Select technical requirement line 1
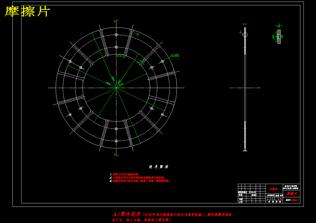 [x=124, y=174]
